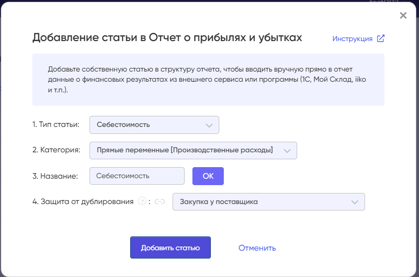419x277 pixels.
Task: Open the Закупка у поставщика dropdown
Action: (269, 202)
